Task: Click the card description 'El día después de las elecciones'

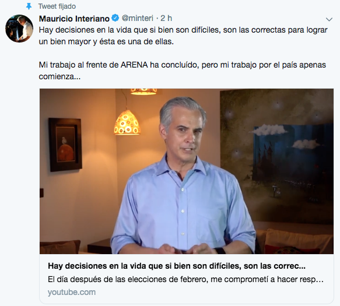Action: [185, 280]
